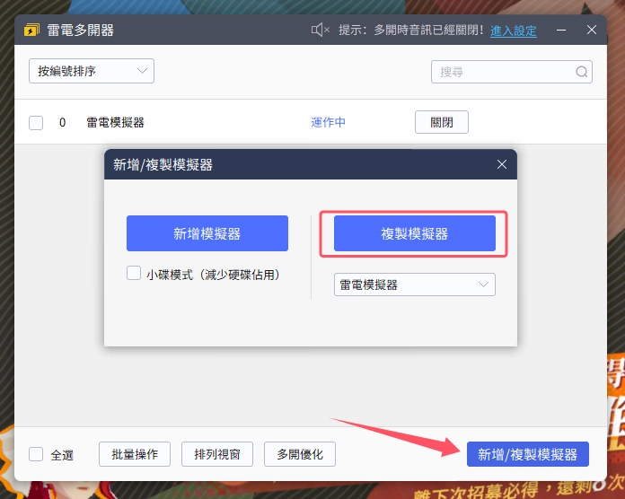Click the LDMultiPlayer lightning logo icon
Viewport: 625px width, 499px height.
pos(31,31)
